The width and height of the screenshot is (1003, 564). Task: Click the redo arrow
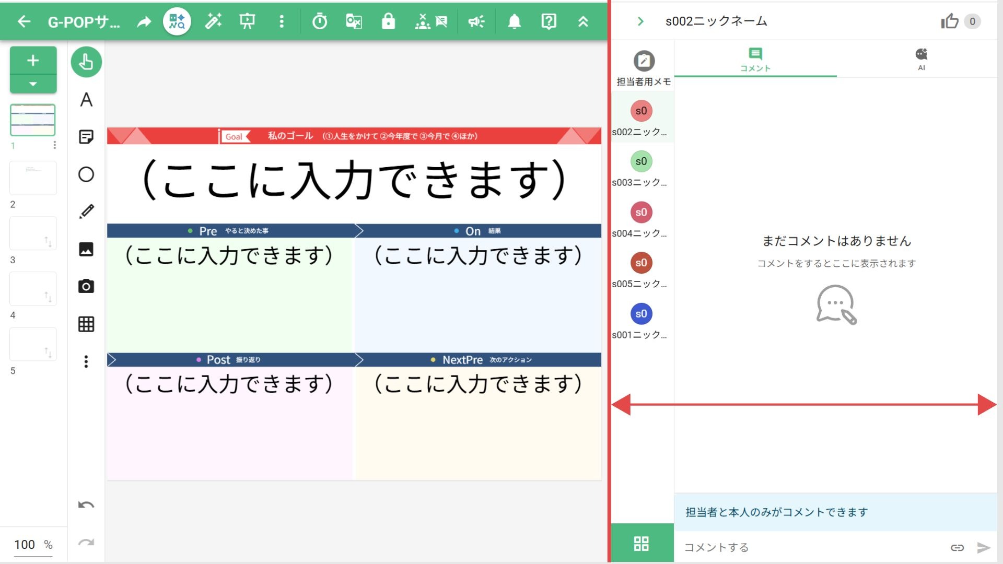coord(86,543)
